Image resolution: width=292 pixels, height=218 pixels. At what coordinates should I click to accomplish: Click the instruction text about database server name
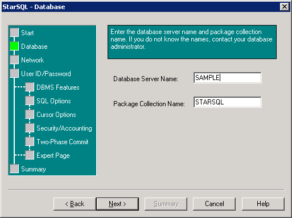point(191,39)
